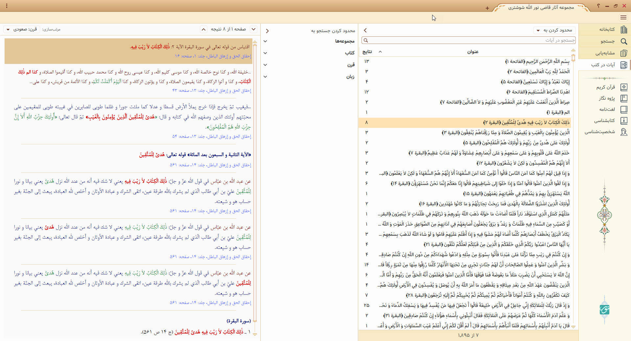Select verse row البقرة ۲۸ كَيْفَ تَكْفُرُونَ
This screenshot has height=341, width=631.
[x=464, y=295]
